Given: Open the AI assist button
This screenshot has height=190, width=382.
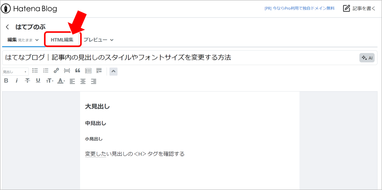Looking at the screenshot, I should pos(367,57).
